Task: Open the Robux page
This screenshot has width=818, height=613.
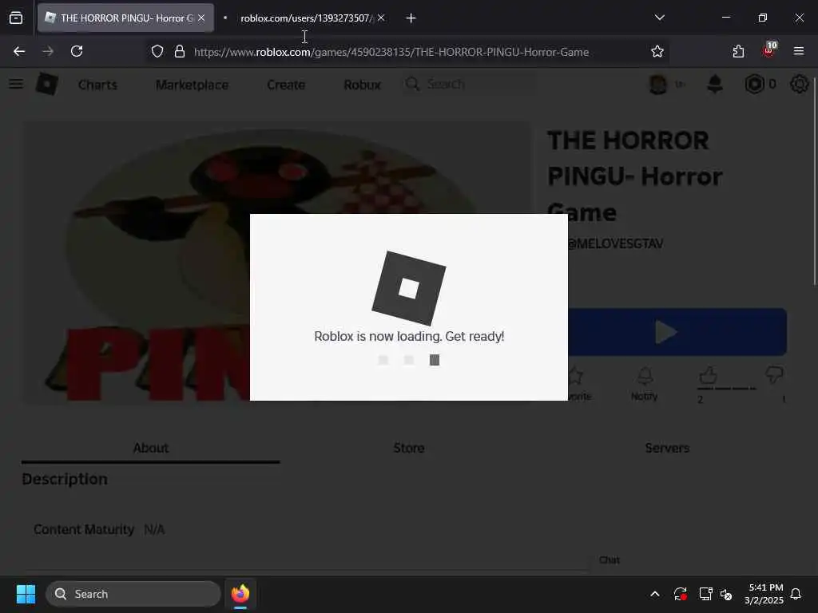Action: coord(362,85)
